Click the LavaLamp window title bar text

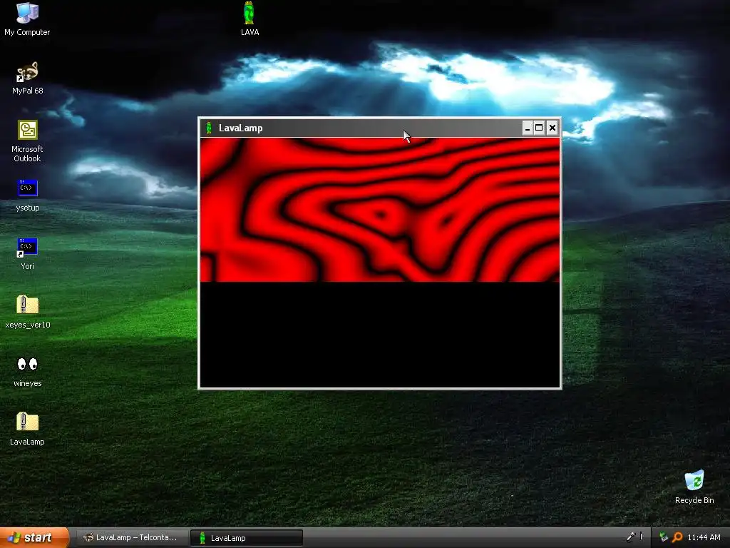click(241, 128)
